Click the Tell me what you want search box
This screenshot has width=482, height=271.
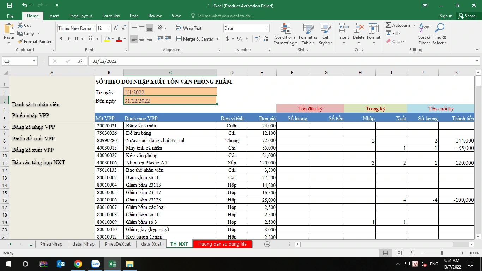coord(222,16)
